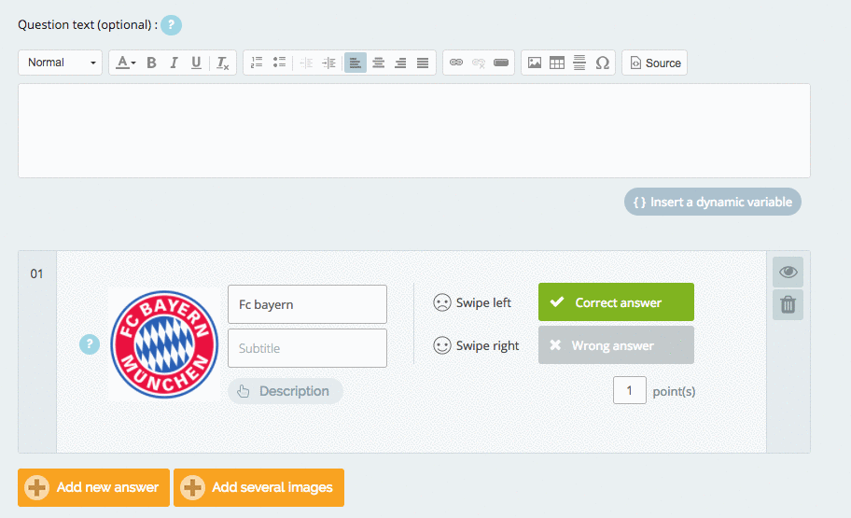851x518 pixels.
Task: Decrease the indent
Action: 306,63
